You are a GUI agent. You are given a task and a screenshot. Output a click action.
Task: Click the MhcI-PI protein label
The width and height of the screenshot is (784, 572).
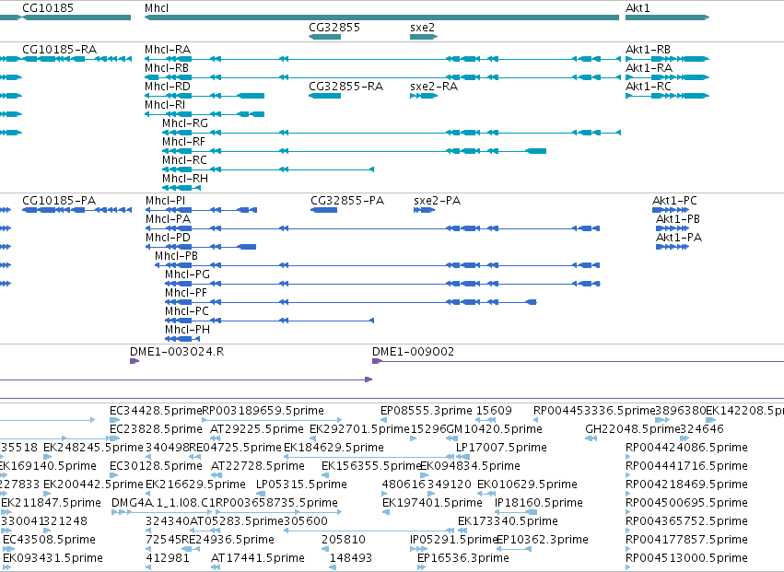(165, 201)
